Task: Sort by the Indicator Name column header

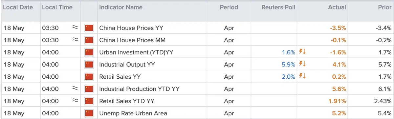Action: point(121,7)
